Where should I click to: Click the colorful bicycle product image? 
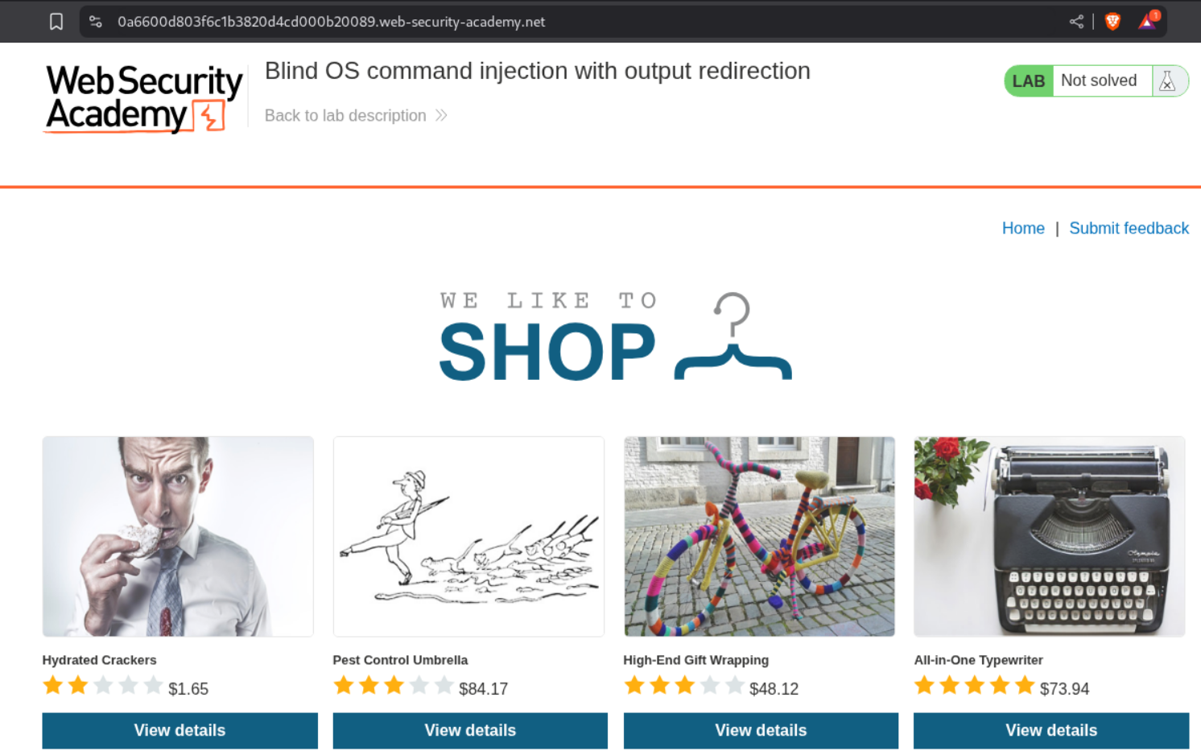pyautogui.click(x=759, y=536)
